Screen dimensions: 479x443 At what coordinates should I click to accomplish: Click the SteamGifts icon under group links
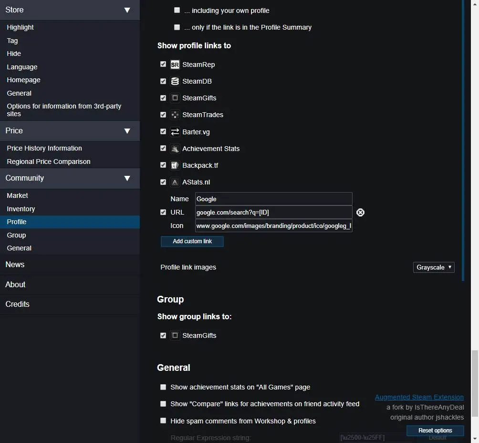click(x=175, y=335)
